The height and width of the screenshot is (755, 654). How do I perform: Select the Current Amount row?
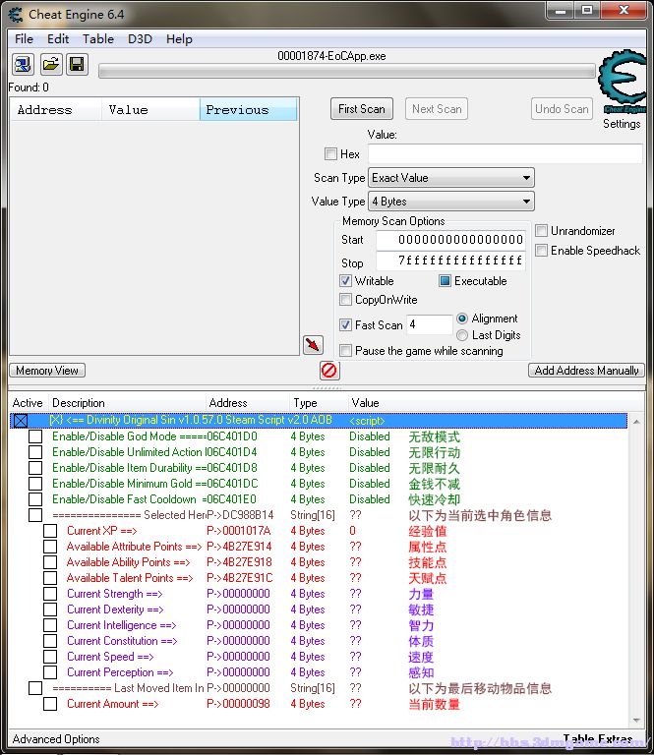318,704
